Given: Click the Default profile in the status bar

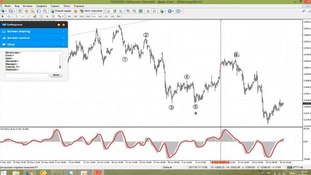Looking at the screenshot, I should (167, 167).
